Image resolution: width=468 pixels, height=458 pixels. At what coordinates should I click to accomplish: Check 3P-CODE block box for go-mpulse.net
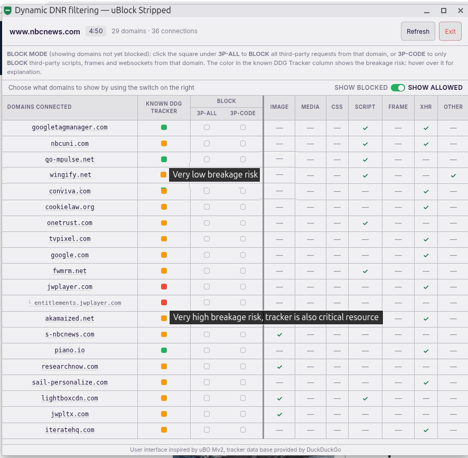pyautogui.click(x=243, y=160)
